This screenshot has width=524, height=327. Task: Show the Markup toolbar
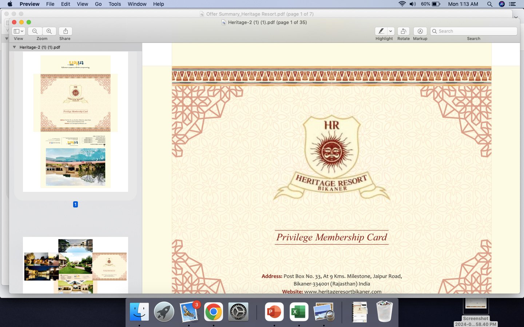(420, 31)
